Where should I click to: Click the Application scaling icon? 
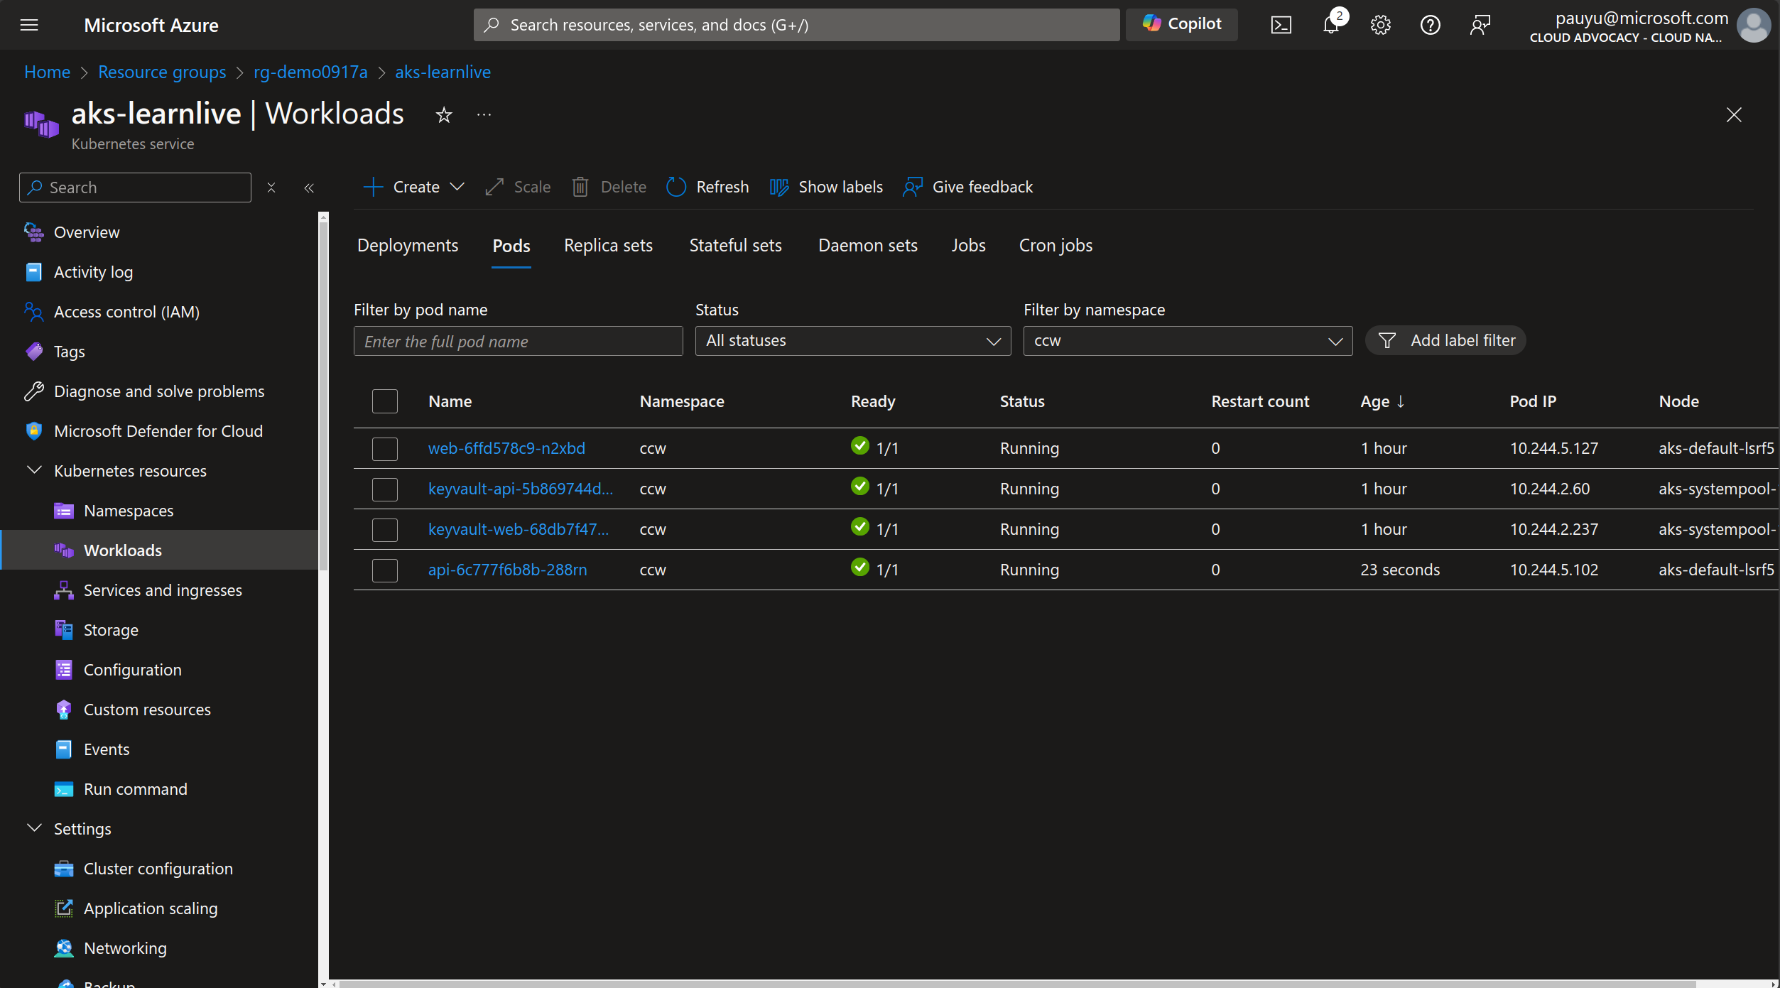click(64, 908)
